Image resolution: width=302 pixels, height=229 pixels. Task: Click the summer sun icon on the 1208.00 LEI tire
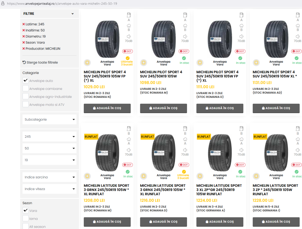click(87, 176)
